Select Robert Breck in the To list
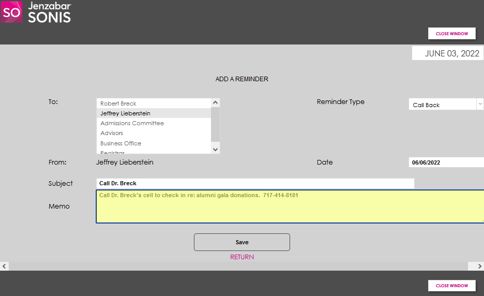Image resolution: width=484 pixels, height=296 pixels. point(154,103)
